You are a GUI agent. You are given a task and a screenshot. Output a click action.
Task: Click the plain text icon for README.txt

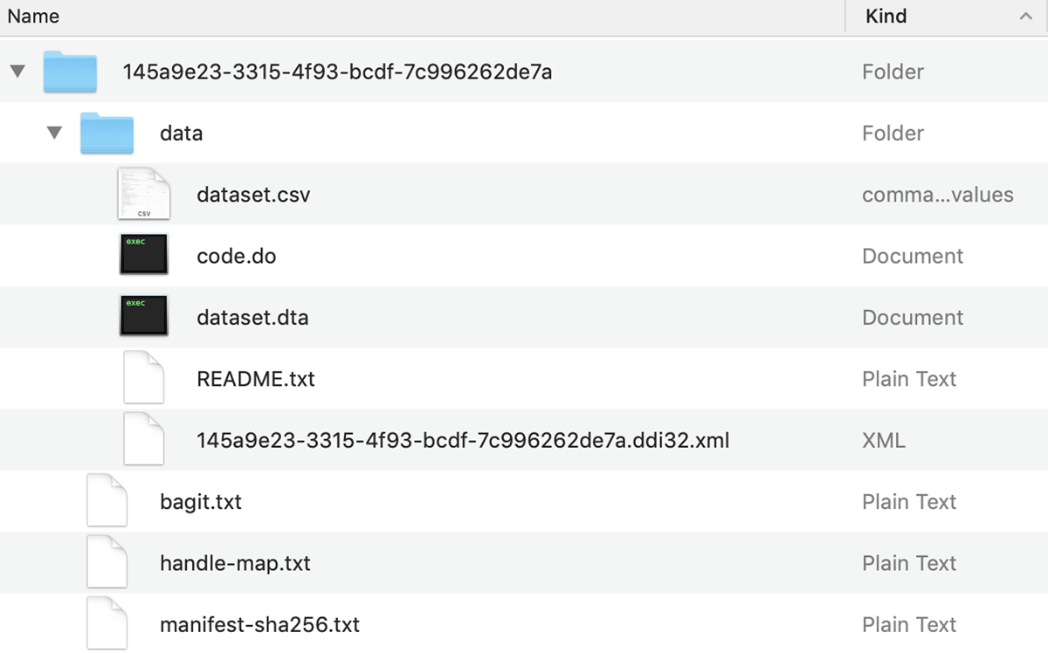[x=143, y=378]
